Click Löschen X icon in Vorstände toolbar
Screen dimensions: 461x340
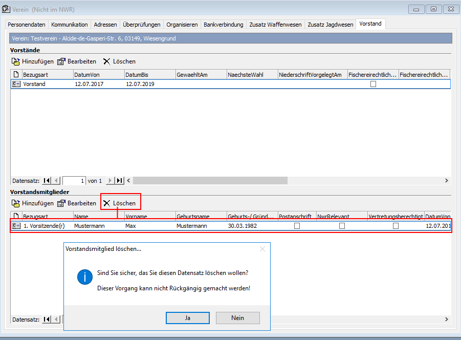click(106, 61)
